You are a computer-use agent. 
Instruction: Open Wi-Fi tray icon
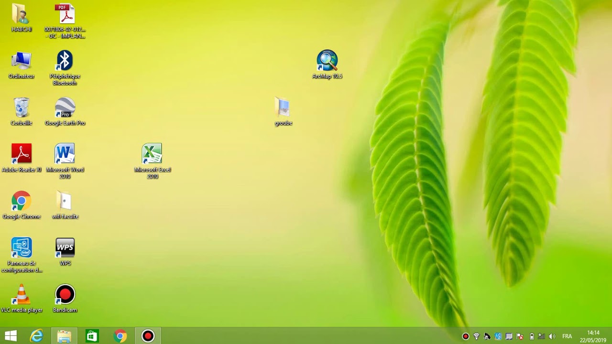pos(476,336)
